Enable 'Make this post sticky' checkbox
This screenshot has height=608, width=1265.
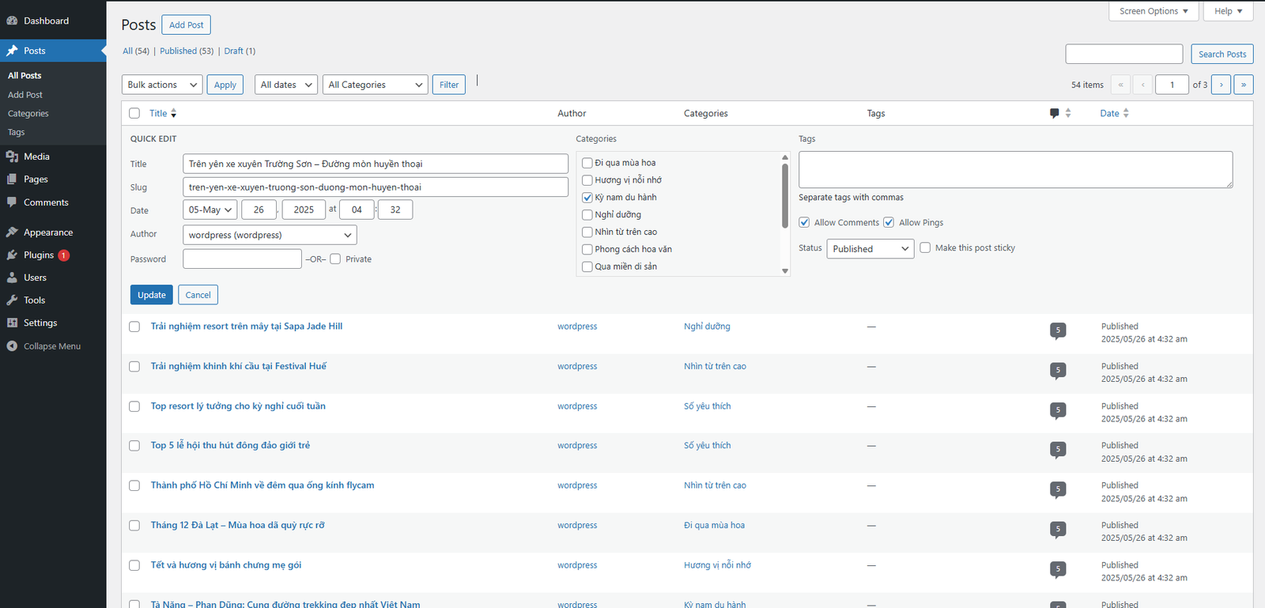tap(925, 247)
